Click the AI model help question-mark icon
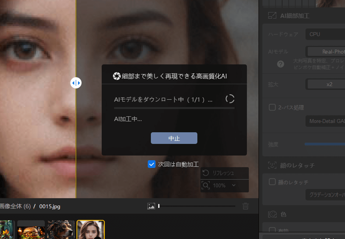 [280, 64]
